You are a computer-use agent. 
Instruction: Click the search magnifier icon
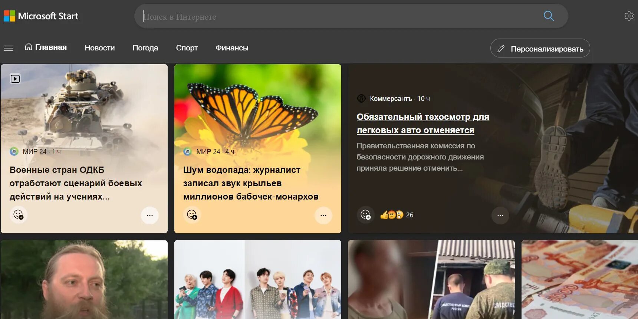click(x=549, y=16)
